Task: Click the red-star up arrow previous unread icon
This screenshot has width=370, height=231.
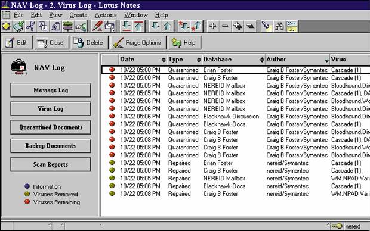Action: point(197,26)
